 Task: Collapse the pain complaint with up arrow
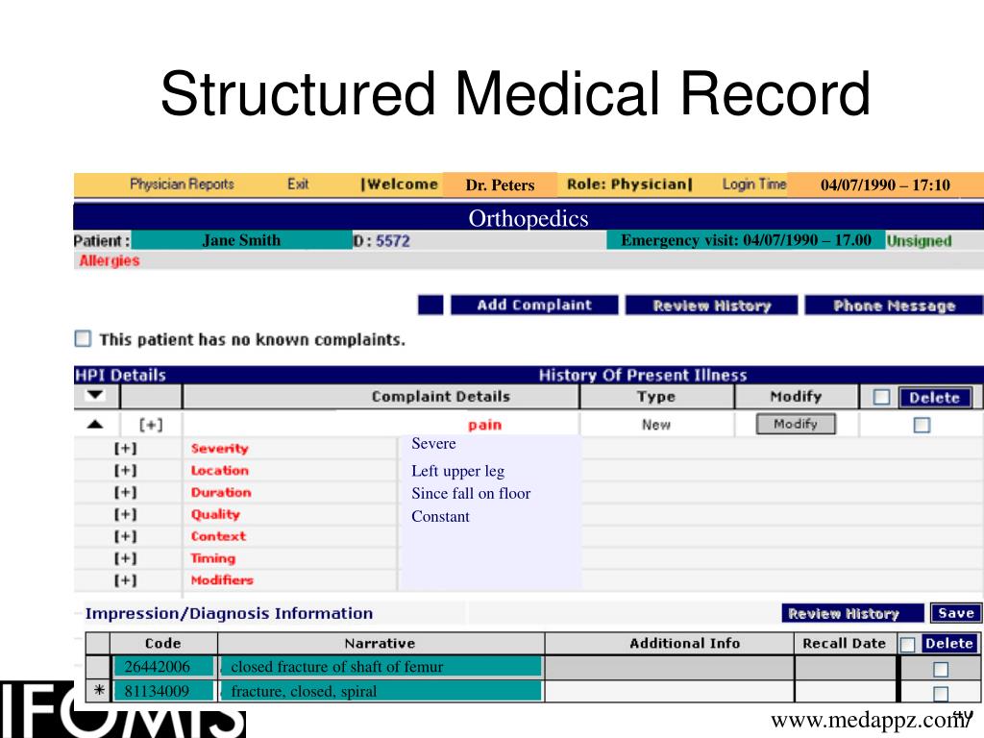[95, 424]
